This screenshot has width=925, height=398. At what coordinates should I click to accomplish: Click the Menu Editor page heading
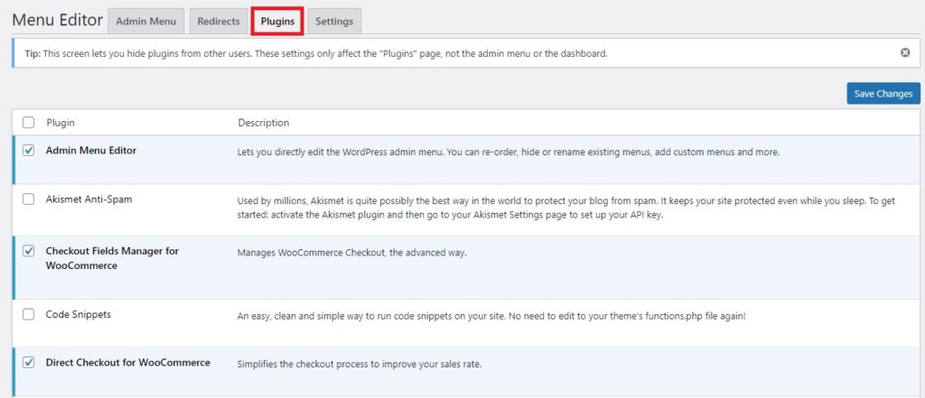[x=57, y=20]
